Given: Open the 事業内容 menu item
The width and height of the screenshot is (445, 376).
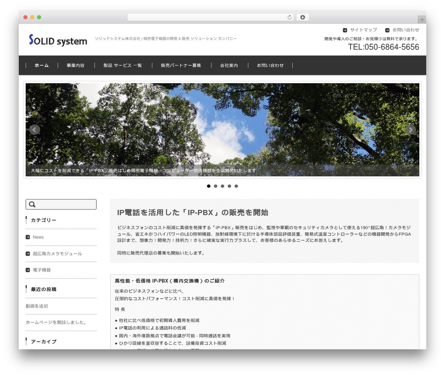Looking at the screenshot, I should point(75,65).
